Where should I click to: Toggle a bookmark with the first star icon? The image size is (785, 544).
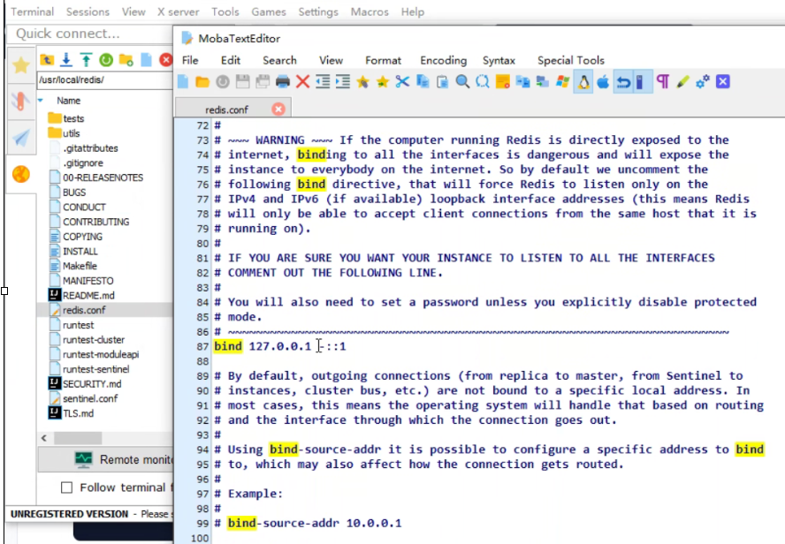[x=362, y=81]
